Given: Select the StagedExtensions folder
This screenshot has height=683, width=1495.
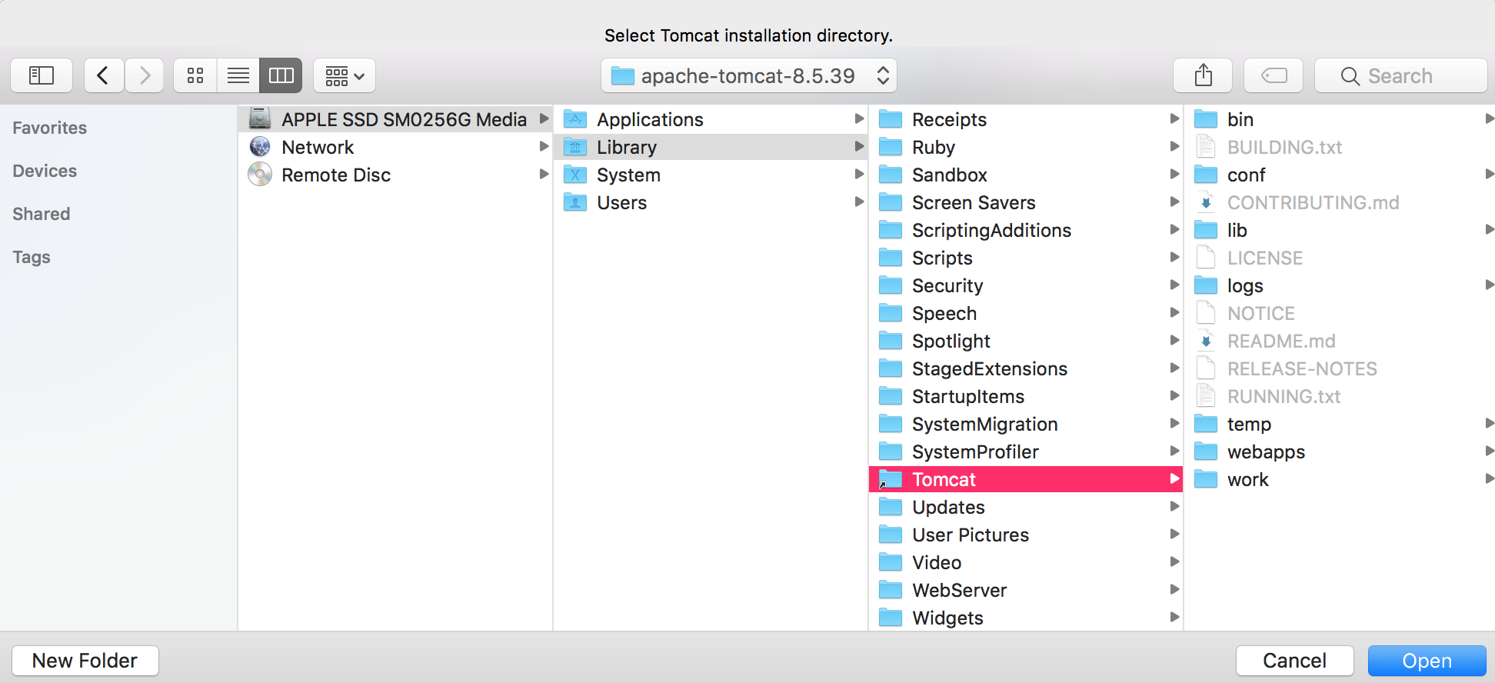Looking at the screenshot, I should 1026,368.
